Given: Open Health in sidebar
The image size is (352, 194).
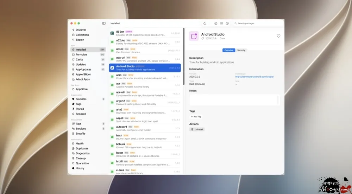Looking at the screenshot, I should 88,143.
